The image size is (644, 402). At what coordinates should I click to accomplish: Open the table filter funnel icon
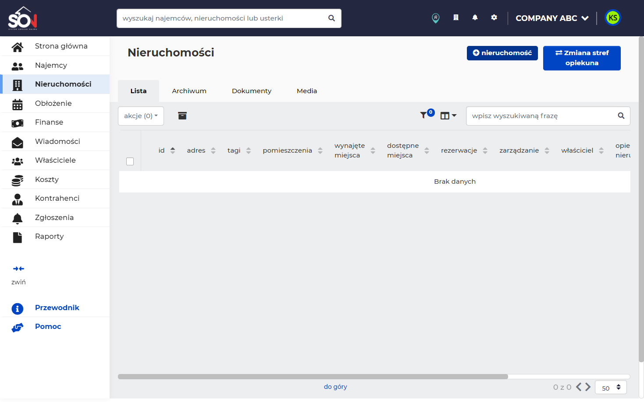coord(423,115)
